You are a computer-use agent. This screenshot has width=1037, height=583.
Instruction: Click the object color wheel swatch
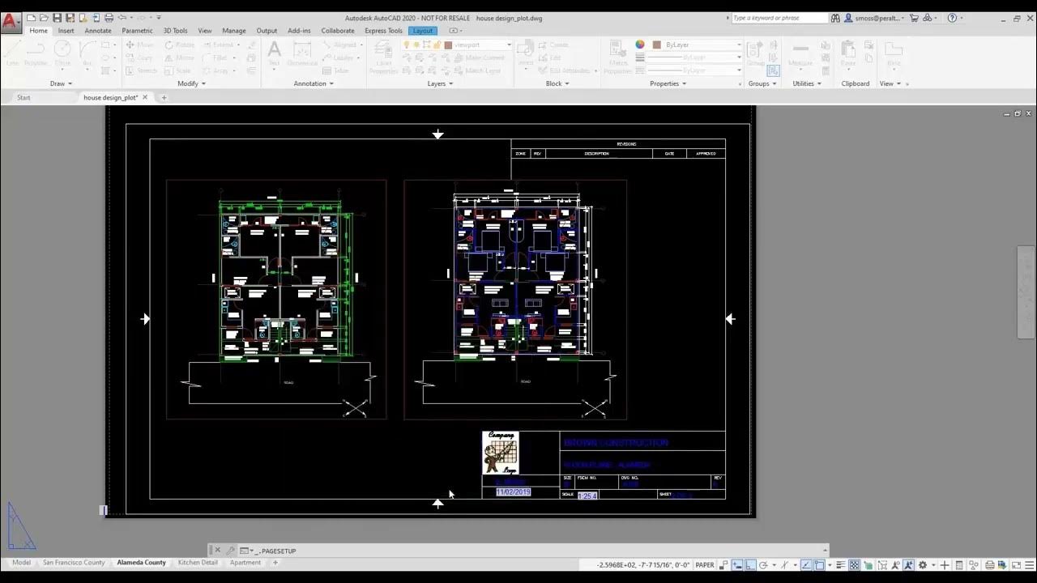640,45
